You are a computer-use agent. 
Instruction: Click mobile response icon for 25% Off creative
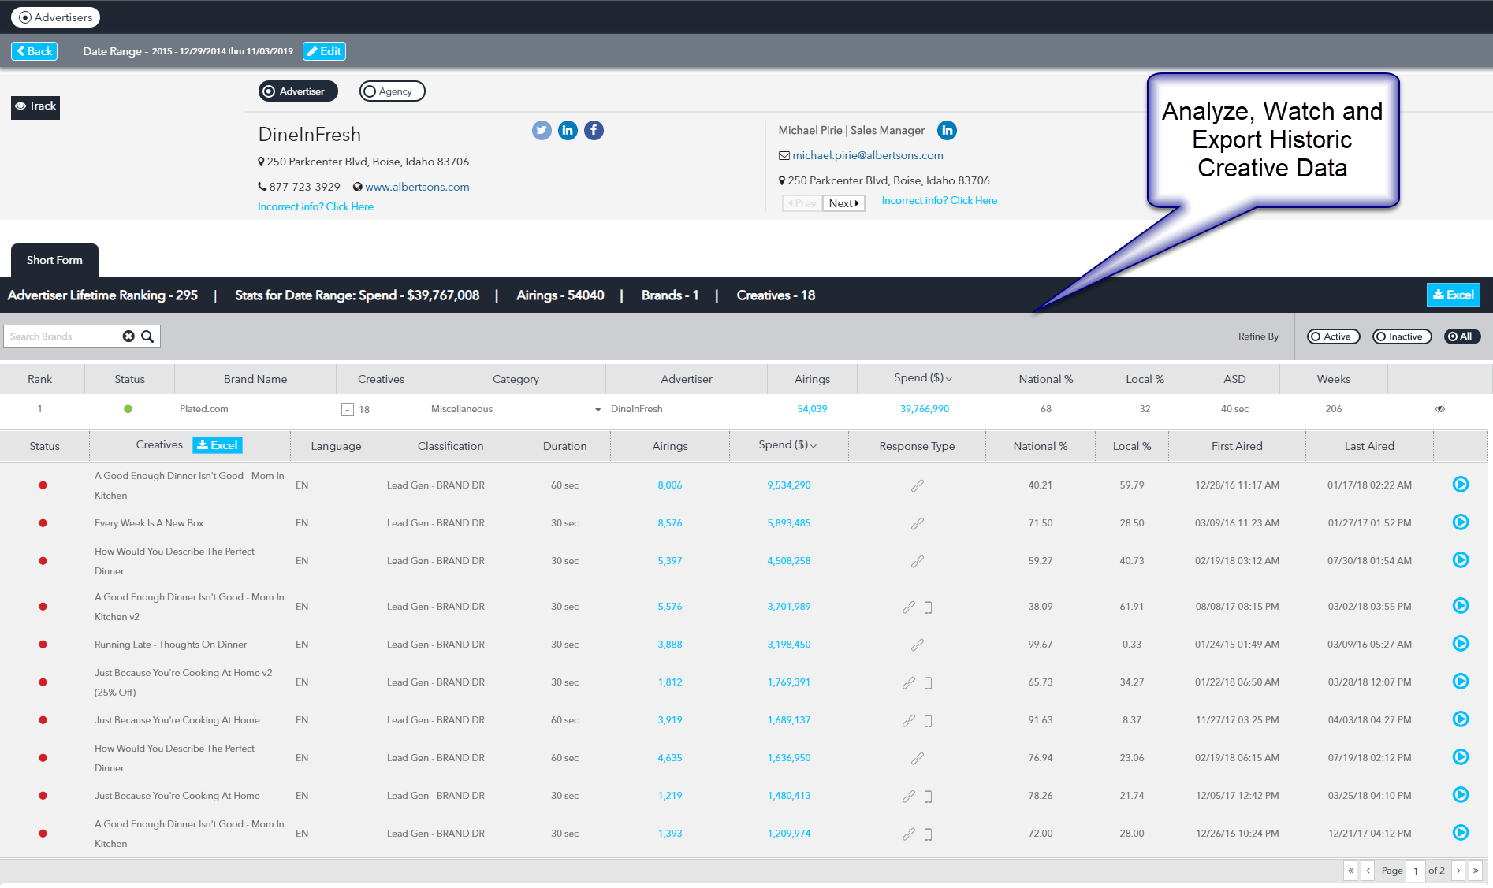pos(928,683)
